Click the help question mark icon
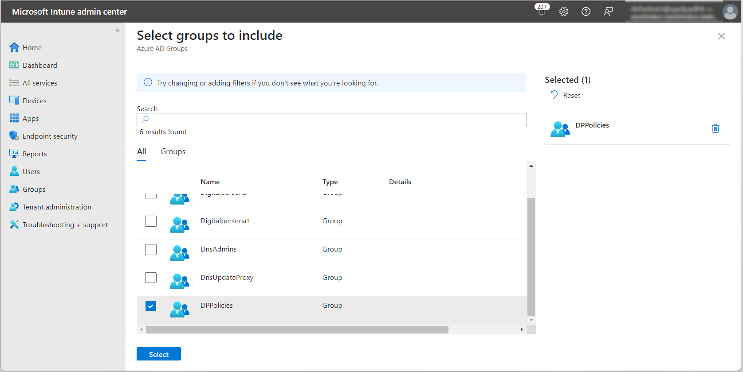The height and width of the screenshot is (372, 743). (x=586, y=12)
